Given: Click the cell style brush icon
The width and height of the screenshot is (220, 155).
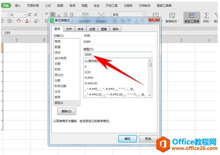Looking at the screenshot, I should pyautogui.click(x=9, y=21).
